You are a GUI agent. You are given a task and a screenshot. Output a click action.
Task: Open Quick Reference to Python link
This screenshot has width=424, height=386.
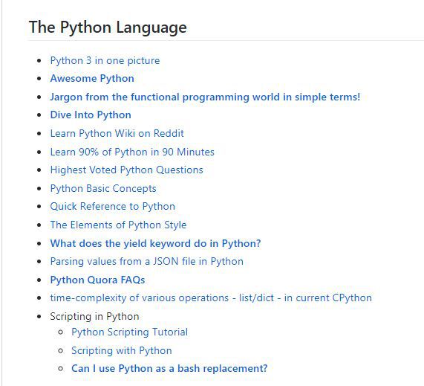click(x=112, y=207)
